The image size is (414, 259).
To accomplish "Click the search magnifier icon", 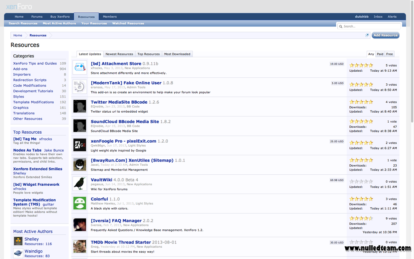I will [341, 26].
